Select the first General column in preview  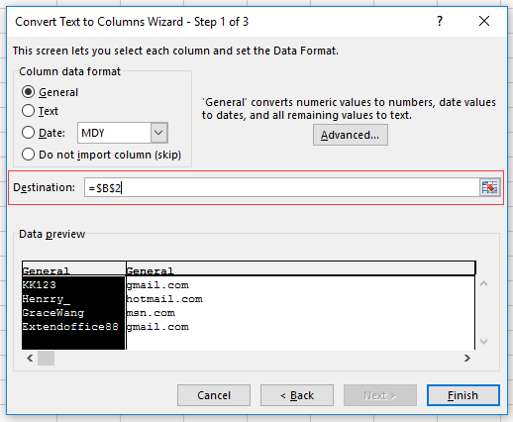point(73,305)
